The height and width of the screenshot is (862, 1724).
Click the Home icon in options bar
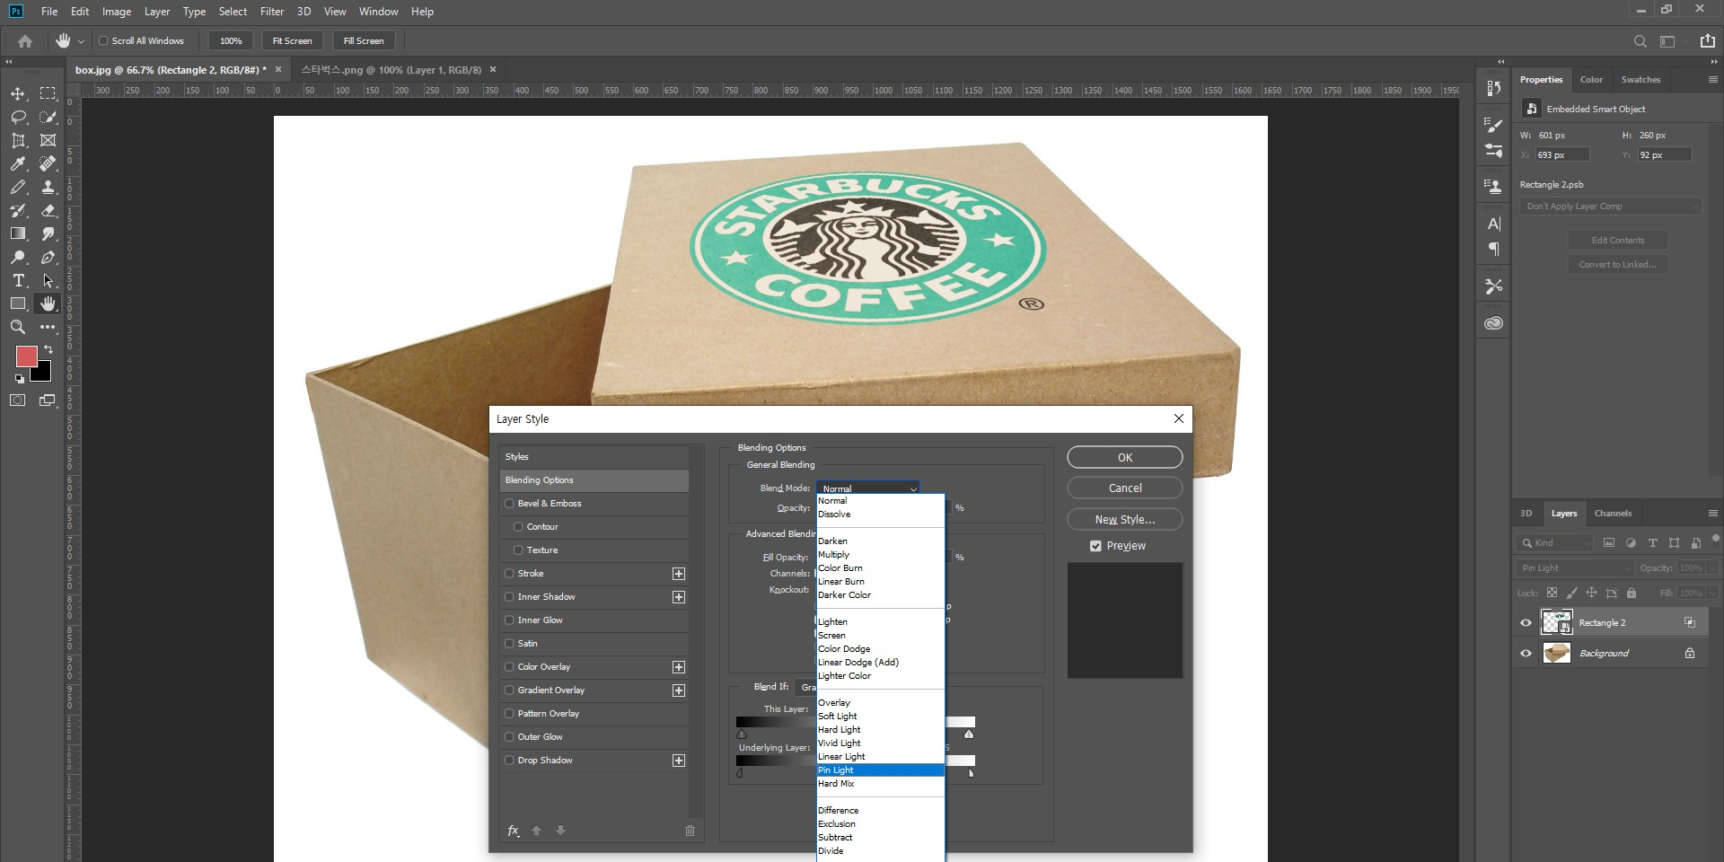[x=25, y=40]
